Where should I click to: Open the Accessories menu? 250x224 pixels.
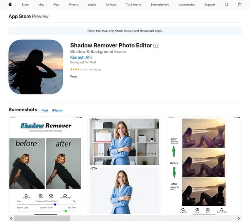(187, 5)
